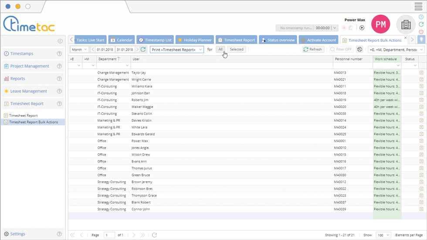Viewport: 427px width, 240px height.
Task: Open Leave Management in the sidebar
Action: pos(28,91)
